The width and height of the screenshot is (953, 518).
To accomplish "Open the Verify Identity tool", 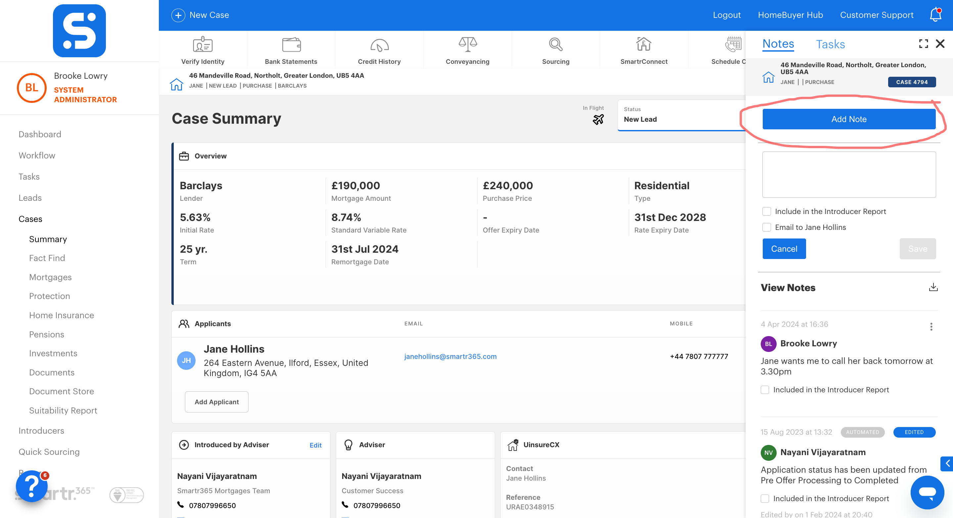I will pyautogui.click(x=203, y=50).
